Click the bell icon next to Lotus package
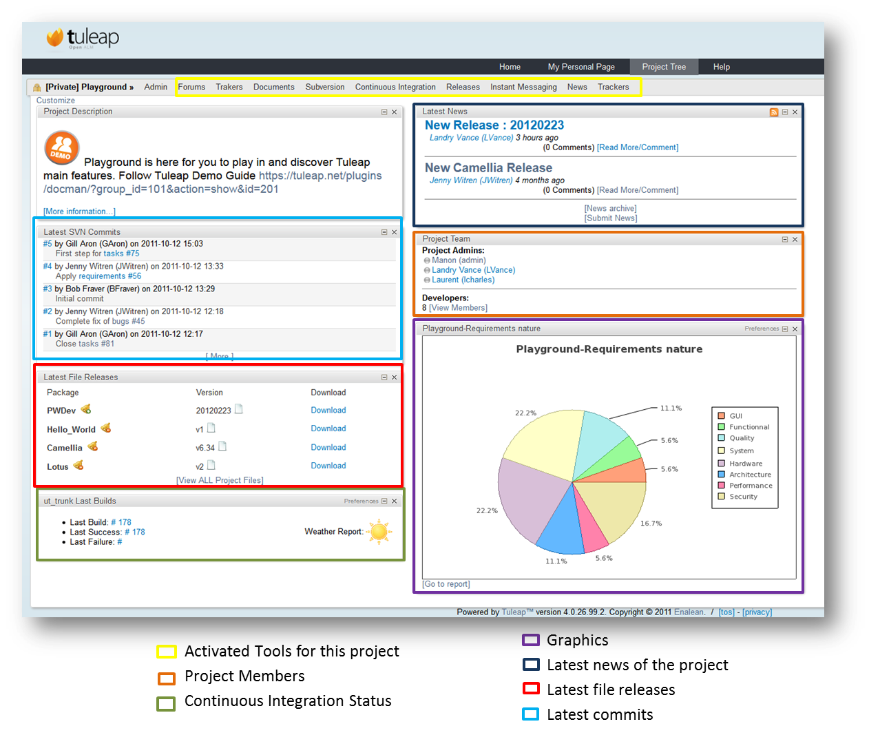Screen dimensions: 869x735 (78, 466)
